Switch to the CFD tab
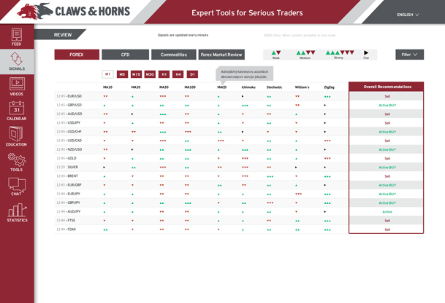The height and width of the screenshot is (303, 445). click(125, 55)
